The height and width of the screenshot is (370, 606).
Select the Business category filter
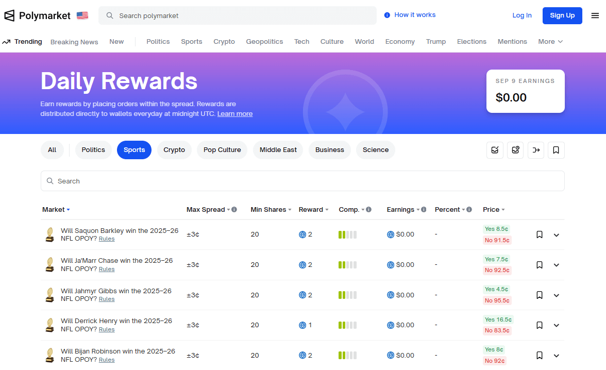click(330, 150)
